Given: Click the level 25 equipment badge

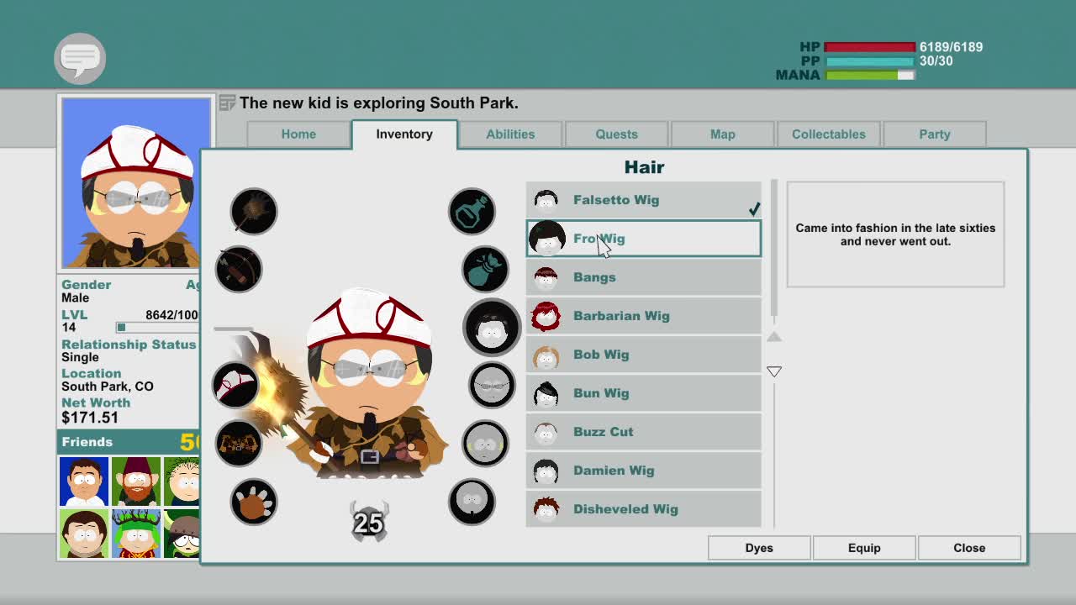Looking at the screenshot, I should [x=368, y=522].
